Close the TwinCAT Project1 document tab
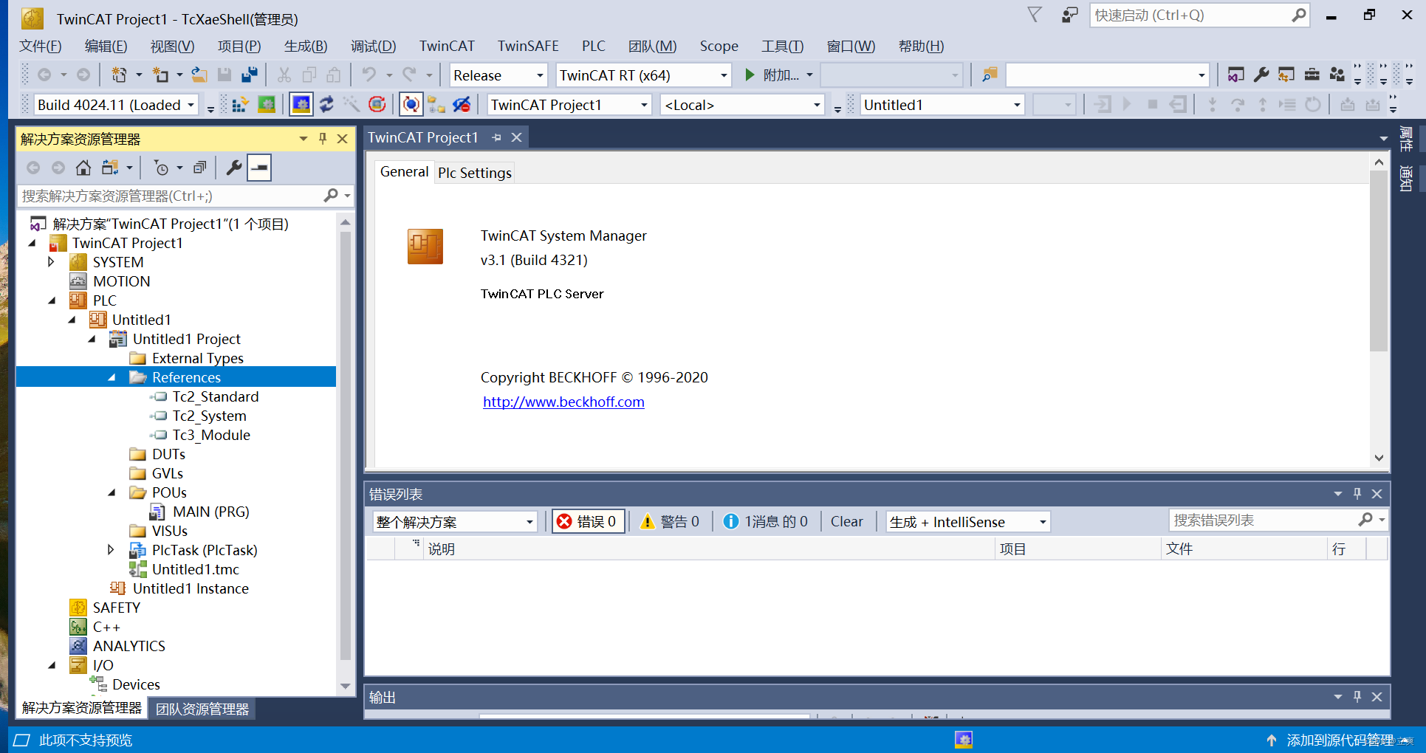The height and width of the screenshot is (753, 1426). click(x=517, y=137)
